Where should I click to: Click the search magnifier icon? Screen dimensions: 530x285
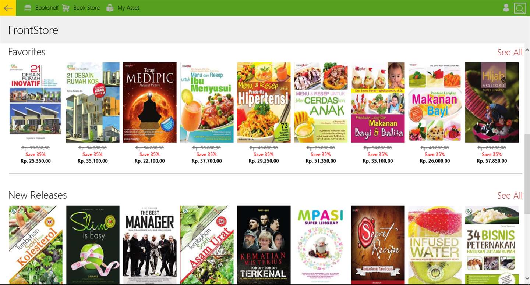click(x=520, y=8)
